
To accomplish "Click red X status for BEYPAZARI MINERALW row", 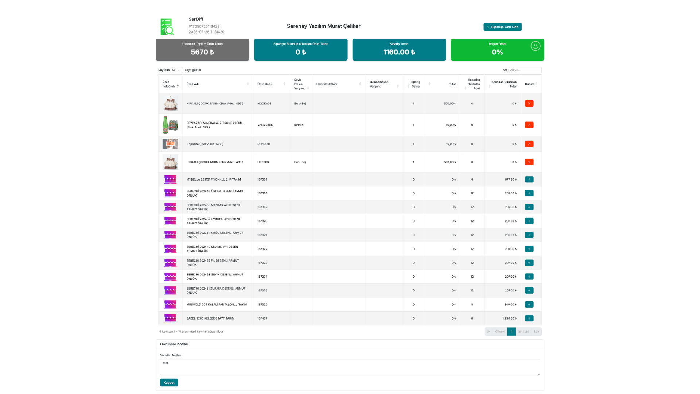I will pos(529,125).
